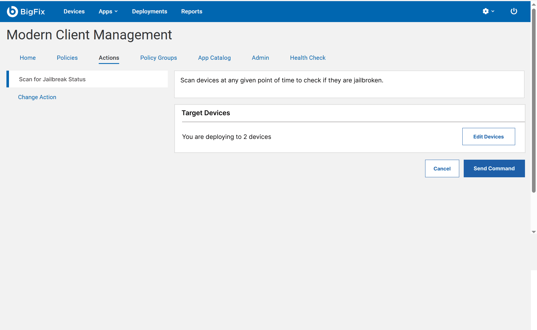This screenshot has height=330, width=537.
Task: Click the power logout icon
Action: [514, 11]
